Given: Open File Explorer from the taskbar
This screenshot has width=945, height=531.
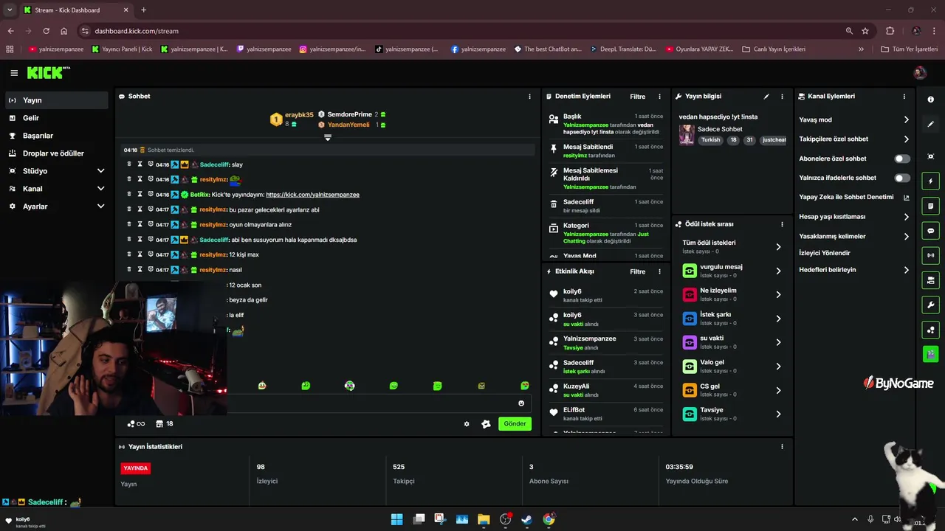Looking at the screenshot, I should [x=484, y=519].
